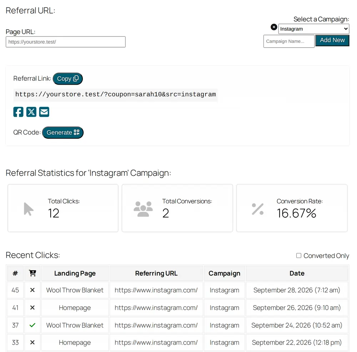
Task: Click date September 24, 2026 (10:52 am)
Action: click(297, 325)
